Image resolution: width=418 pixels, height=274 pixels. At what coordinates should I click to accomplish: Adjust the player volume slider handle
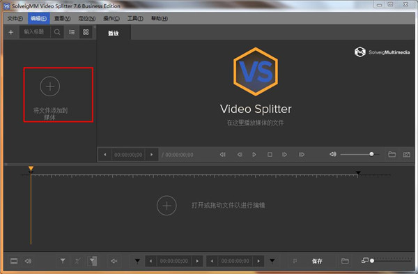[x=371, y=154]
